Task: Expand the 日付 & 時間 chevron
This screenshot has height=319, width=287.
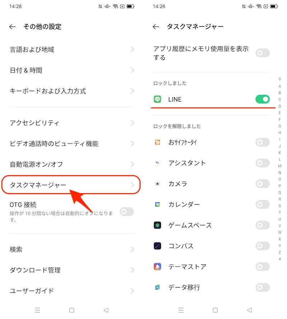Action: [x=132, y=70]
